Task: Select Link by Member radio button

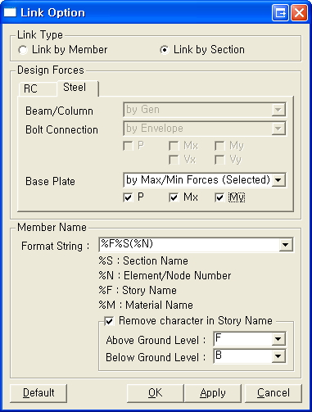Action: pyautogui.click(x=23, y=50)
